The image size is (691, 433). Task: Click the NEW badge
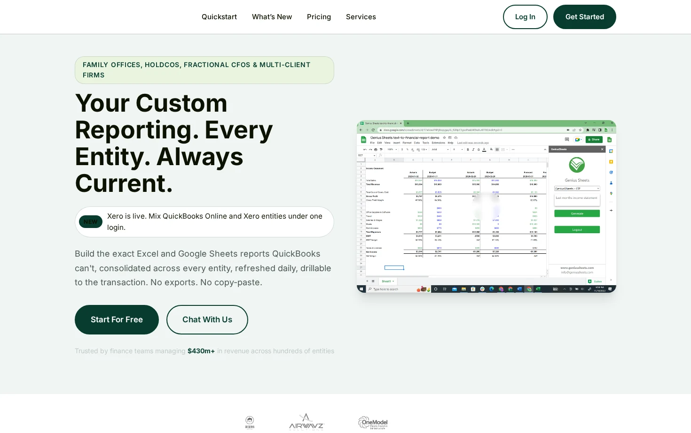[x=91, y=222]
